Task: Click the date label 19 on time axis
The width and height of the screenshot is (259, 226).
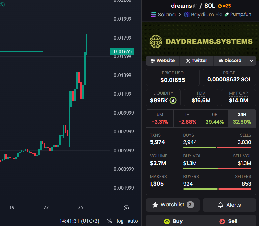Action: pyautogui.click(x=12, y=208)
